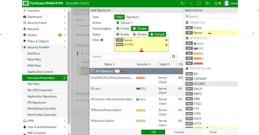Collapse the SEVERITY section
259x135 pixels.
tap(187, 38)
